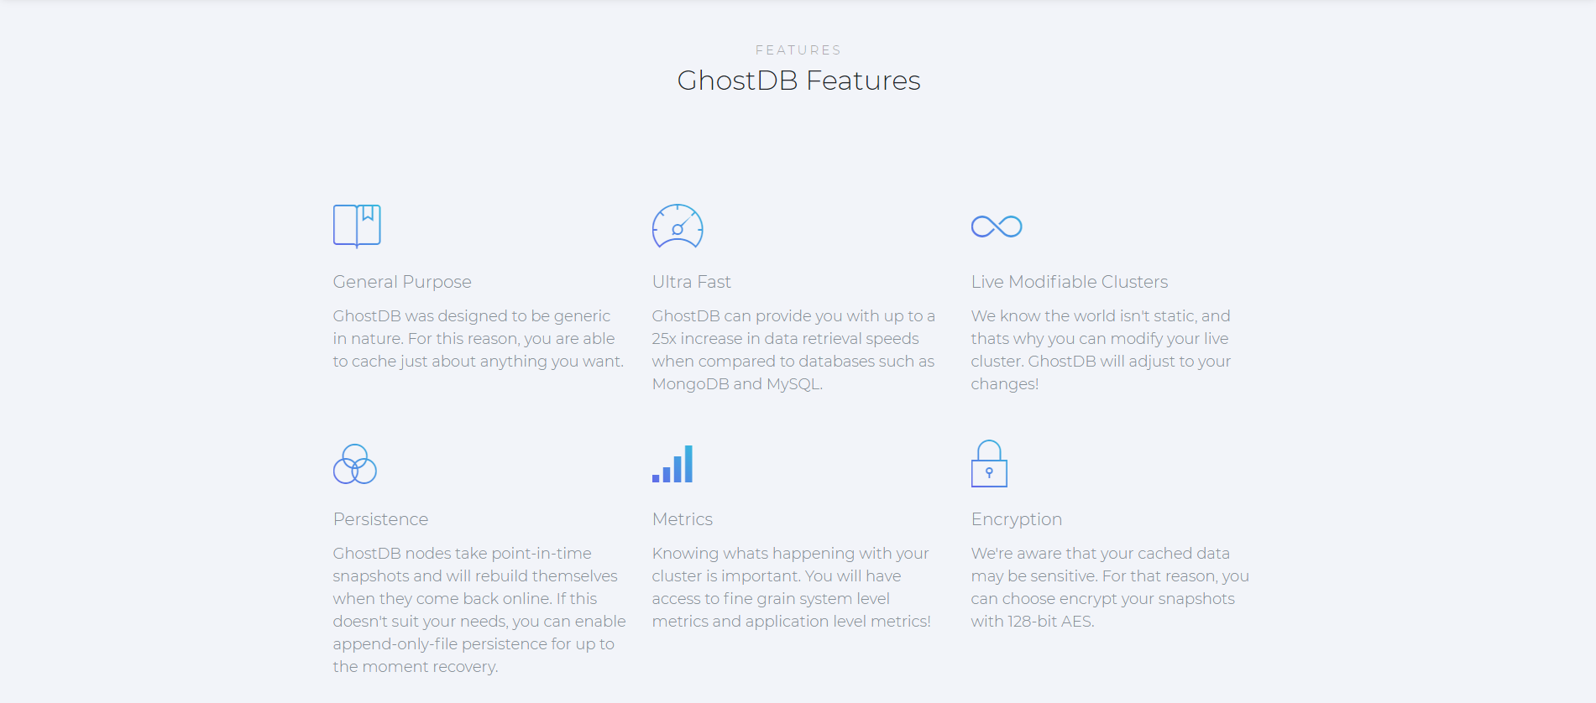1596x703 pixels.
Task: Click the infinity Live Modifiable Clusters icon
Action: pos(997,227)
